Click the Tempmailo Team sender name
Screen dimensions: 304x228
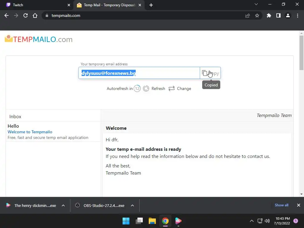tap(274, 115)
